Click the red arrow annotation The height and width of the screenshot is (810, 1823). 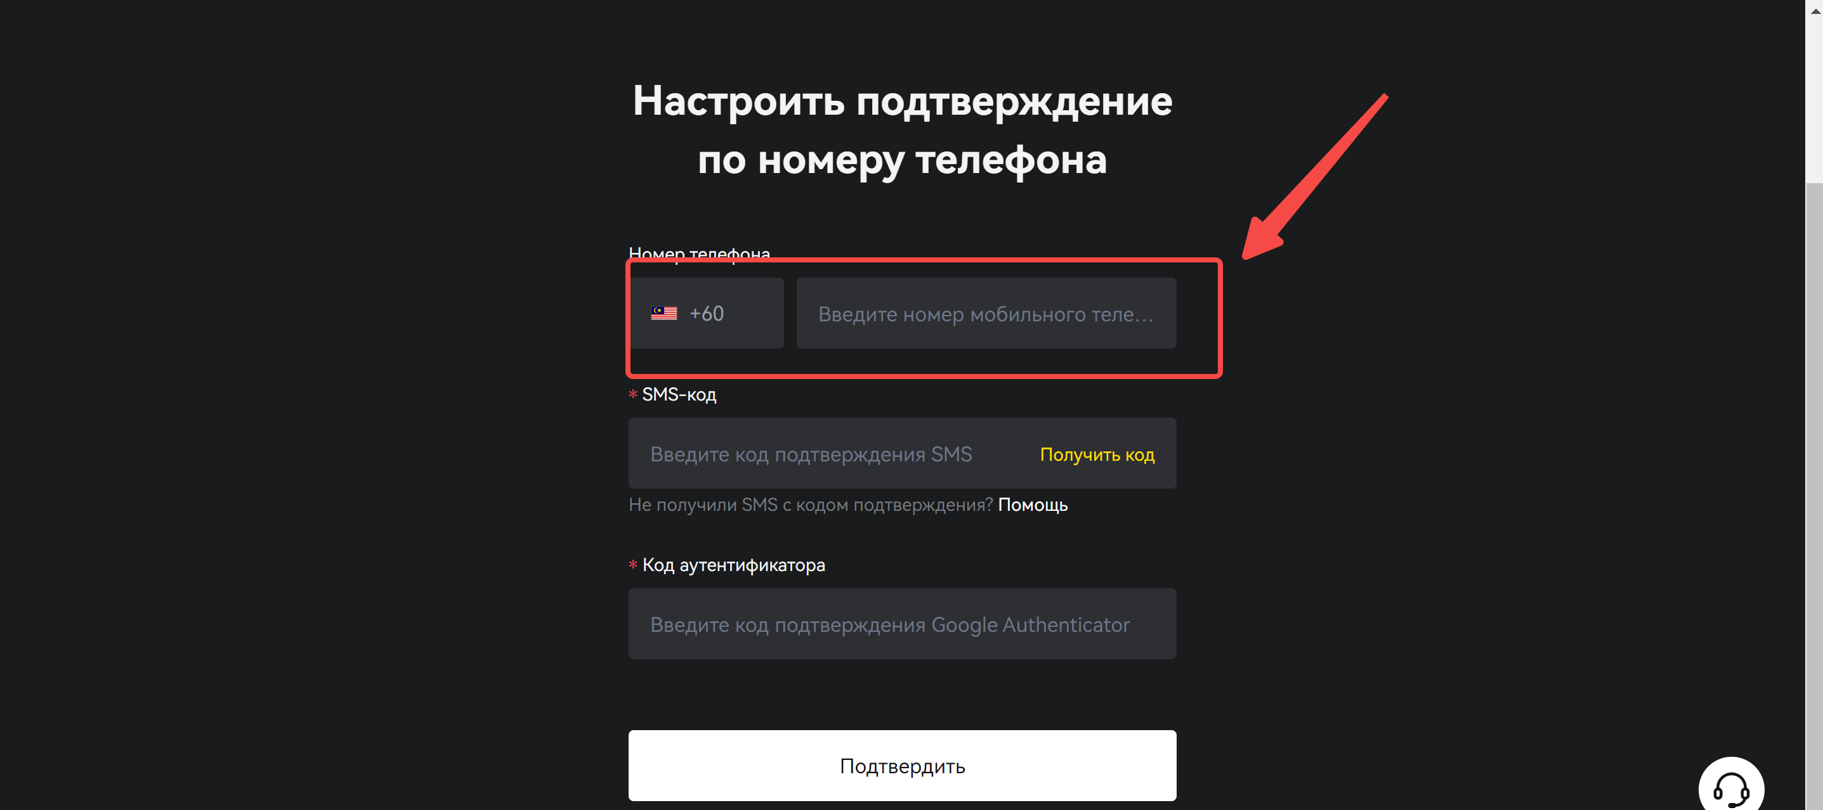coord(1315,177)
